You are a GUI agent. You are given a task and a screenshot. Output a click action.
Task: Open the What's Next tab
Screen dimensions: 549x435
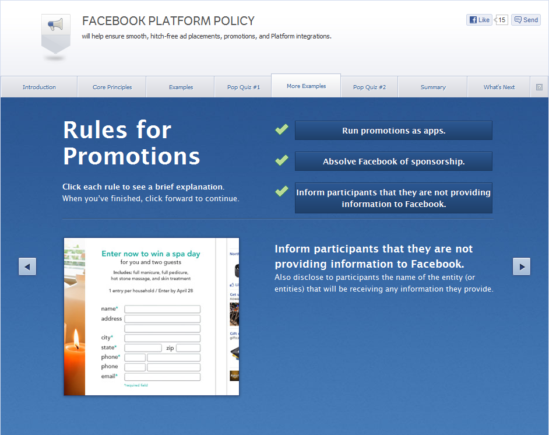click(x=499, y=87)
